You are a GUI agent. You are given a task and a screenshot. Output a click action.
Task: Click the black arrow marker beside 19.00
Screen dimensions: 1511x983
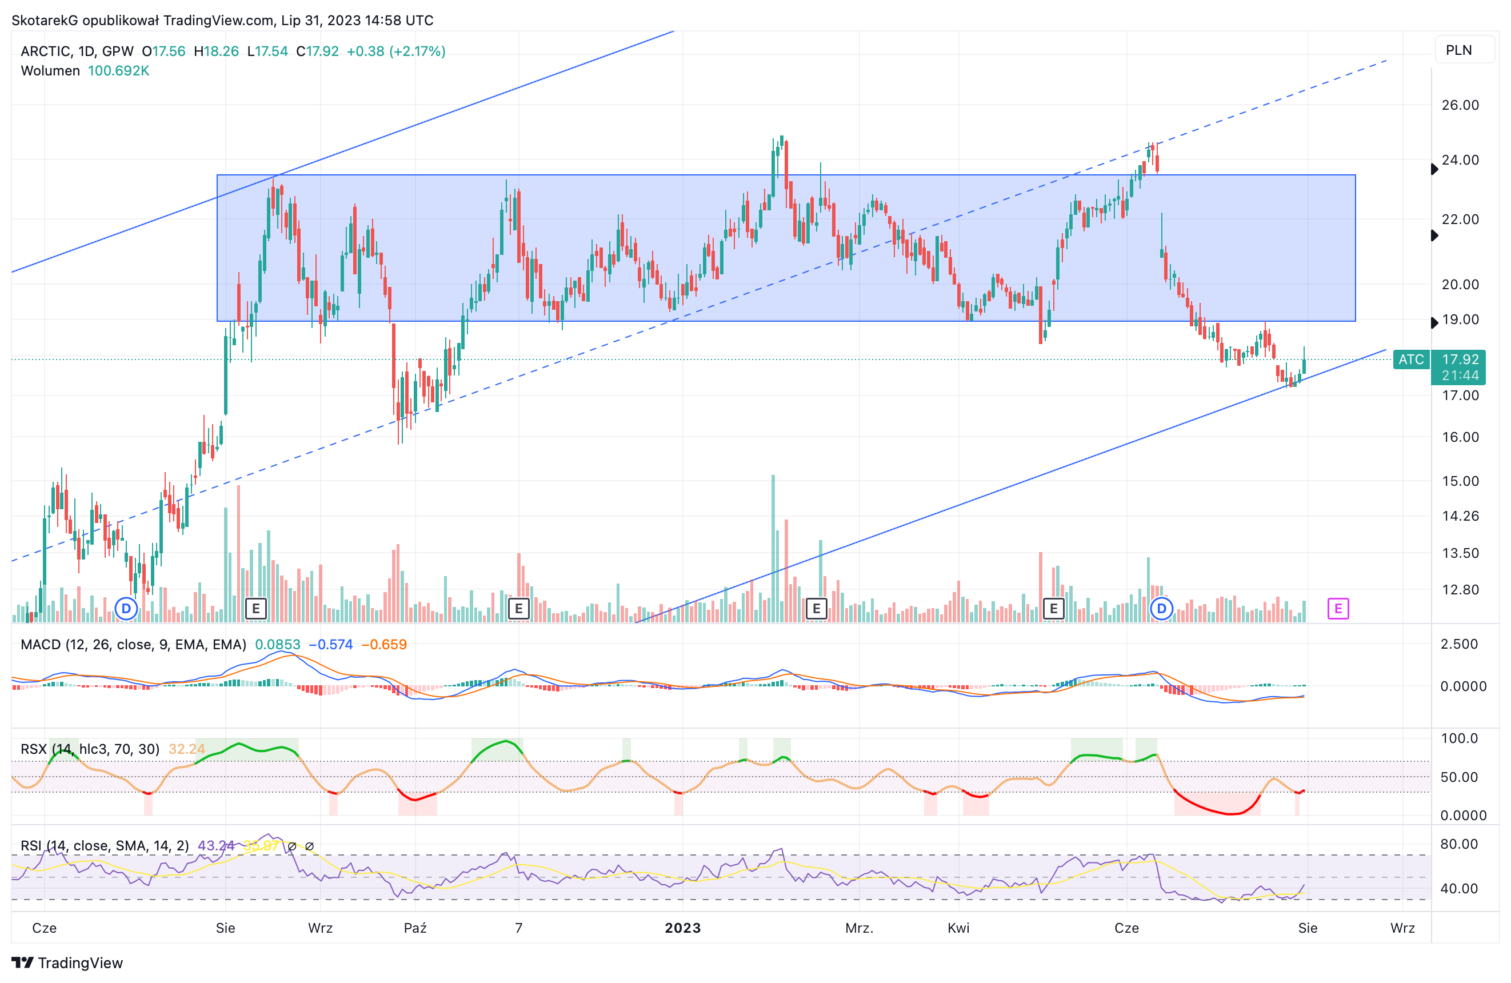1434,322
